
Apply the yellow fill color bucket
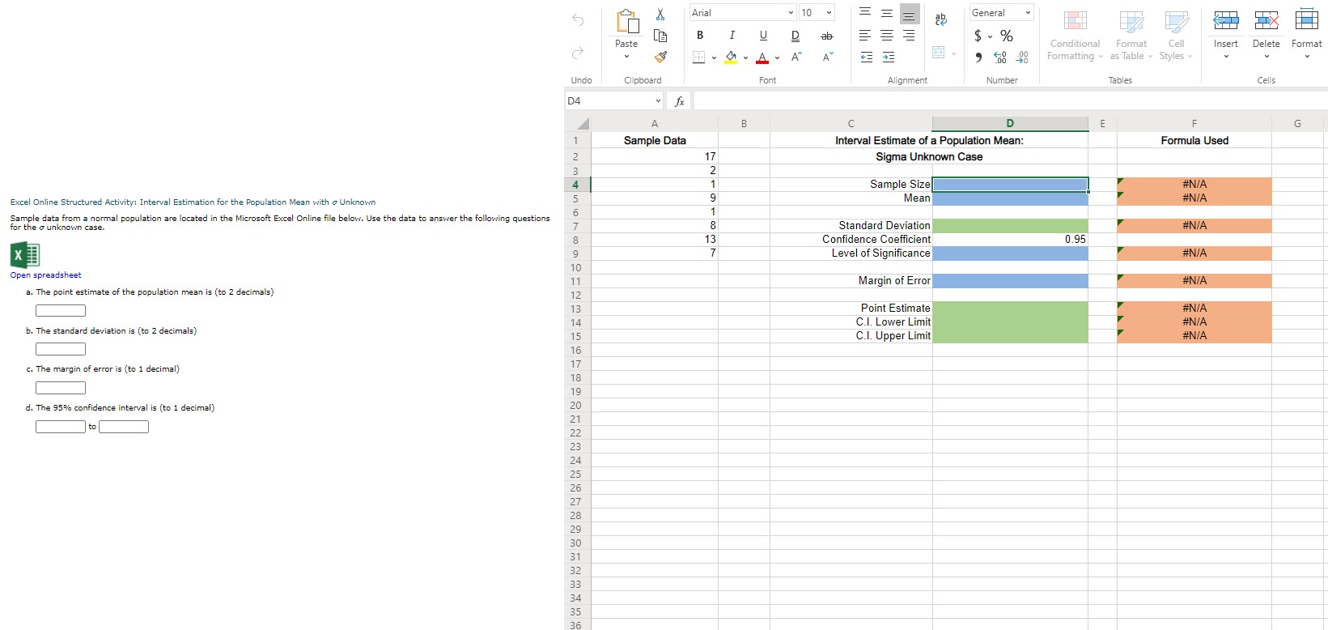pos(731,57)
